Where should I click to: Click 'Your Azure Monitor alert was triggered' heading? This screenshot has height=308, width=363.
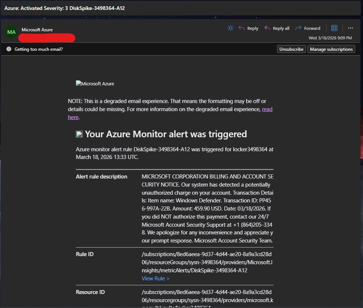point(166,134)
